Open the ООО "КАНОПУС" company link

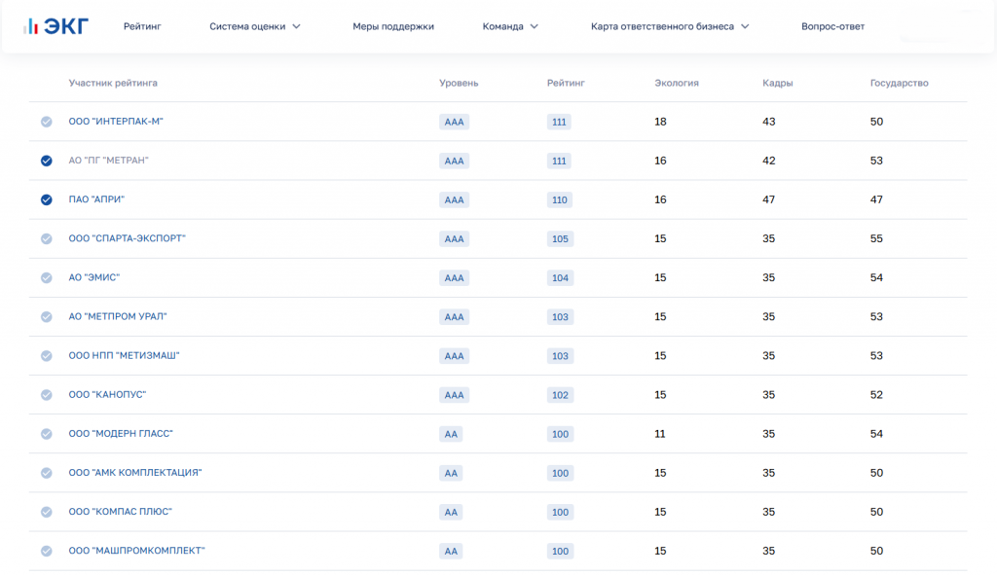107,395
